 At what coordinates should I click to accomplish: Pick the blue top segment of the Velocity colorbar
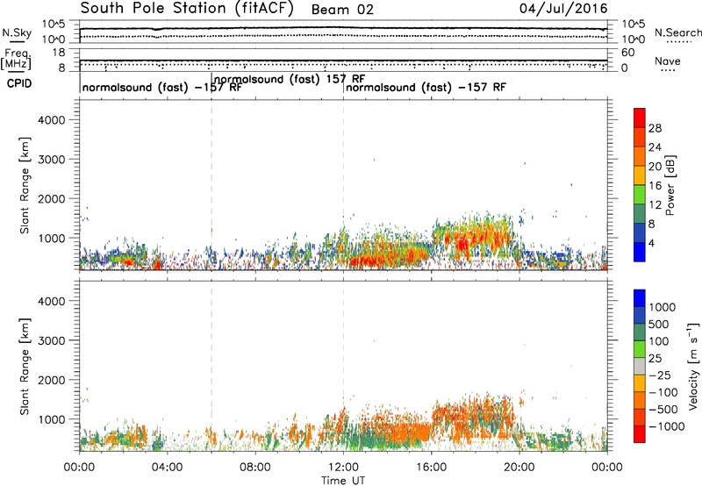click(x=640, y=298)
